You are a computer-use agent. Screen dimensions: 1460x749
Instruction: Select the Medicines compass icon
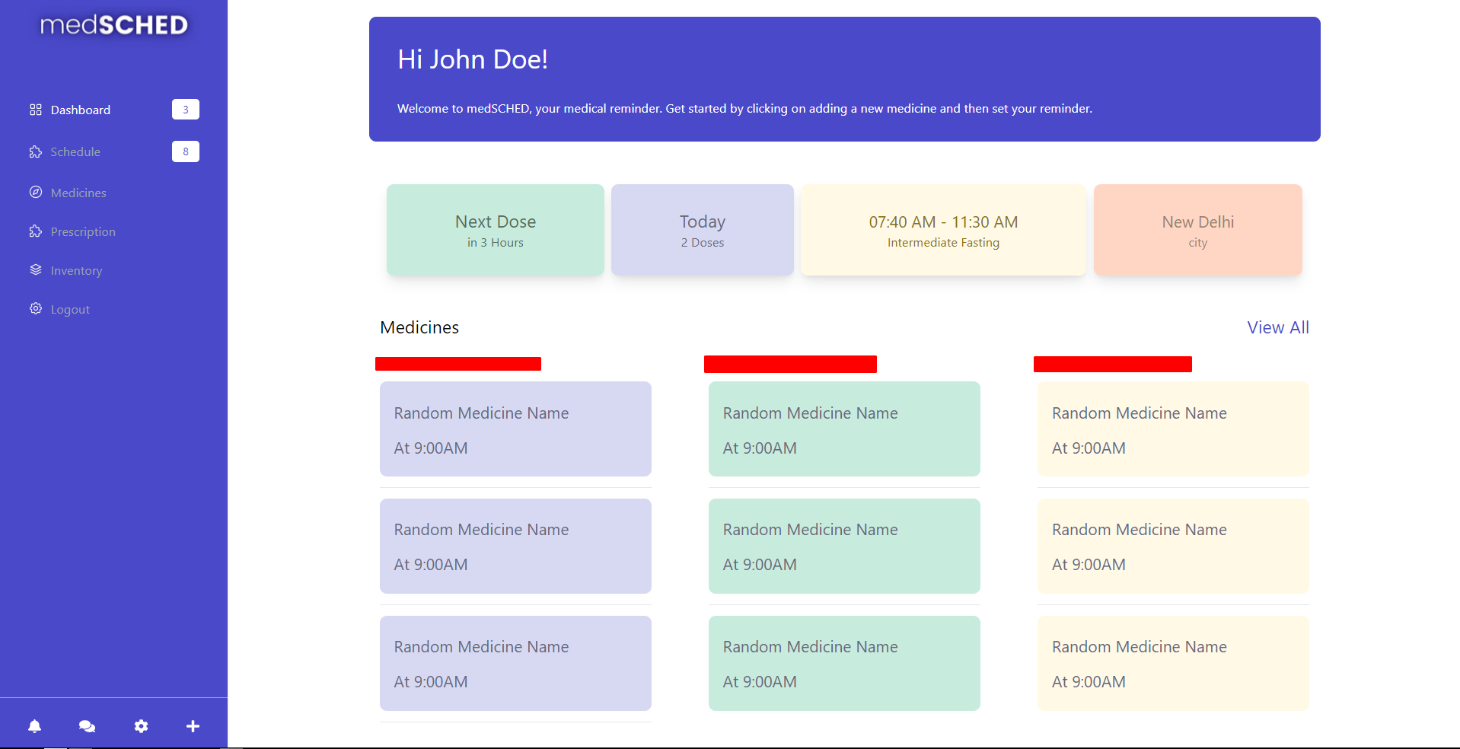coord(36,192)
